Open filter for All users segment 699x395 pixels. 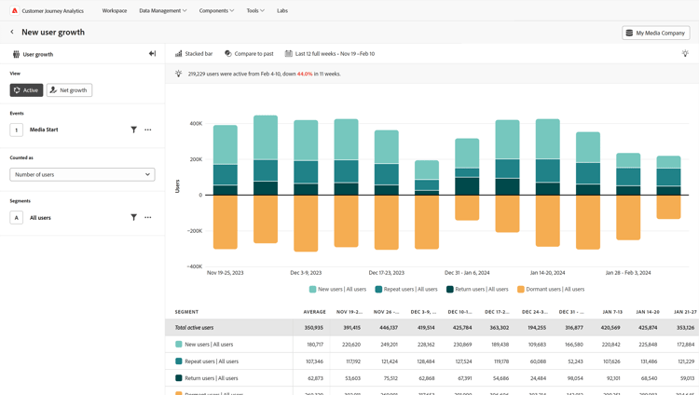133,217
